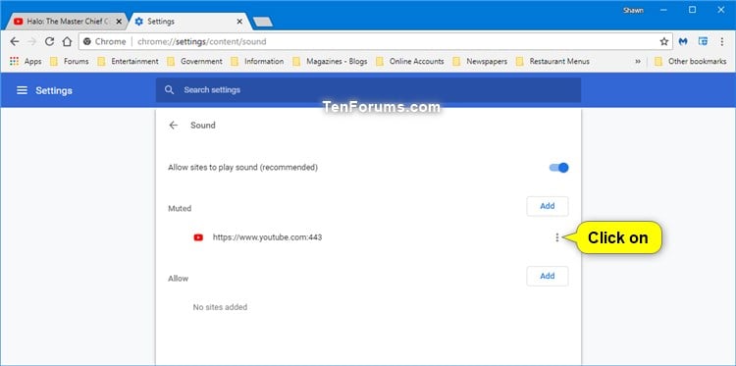
Task: Click the Muted section label
Action: click(x=180, y=208)
